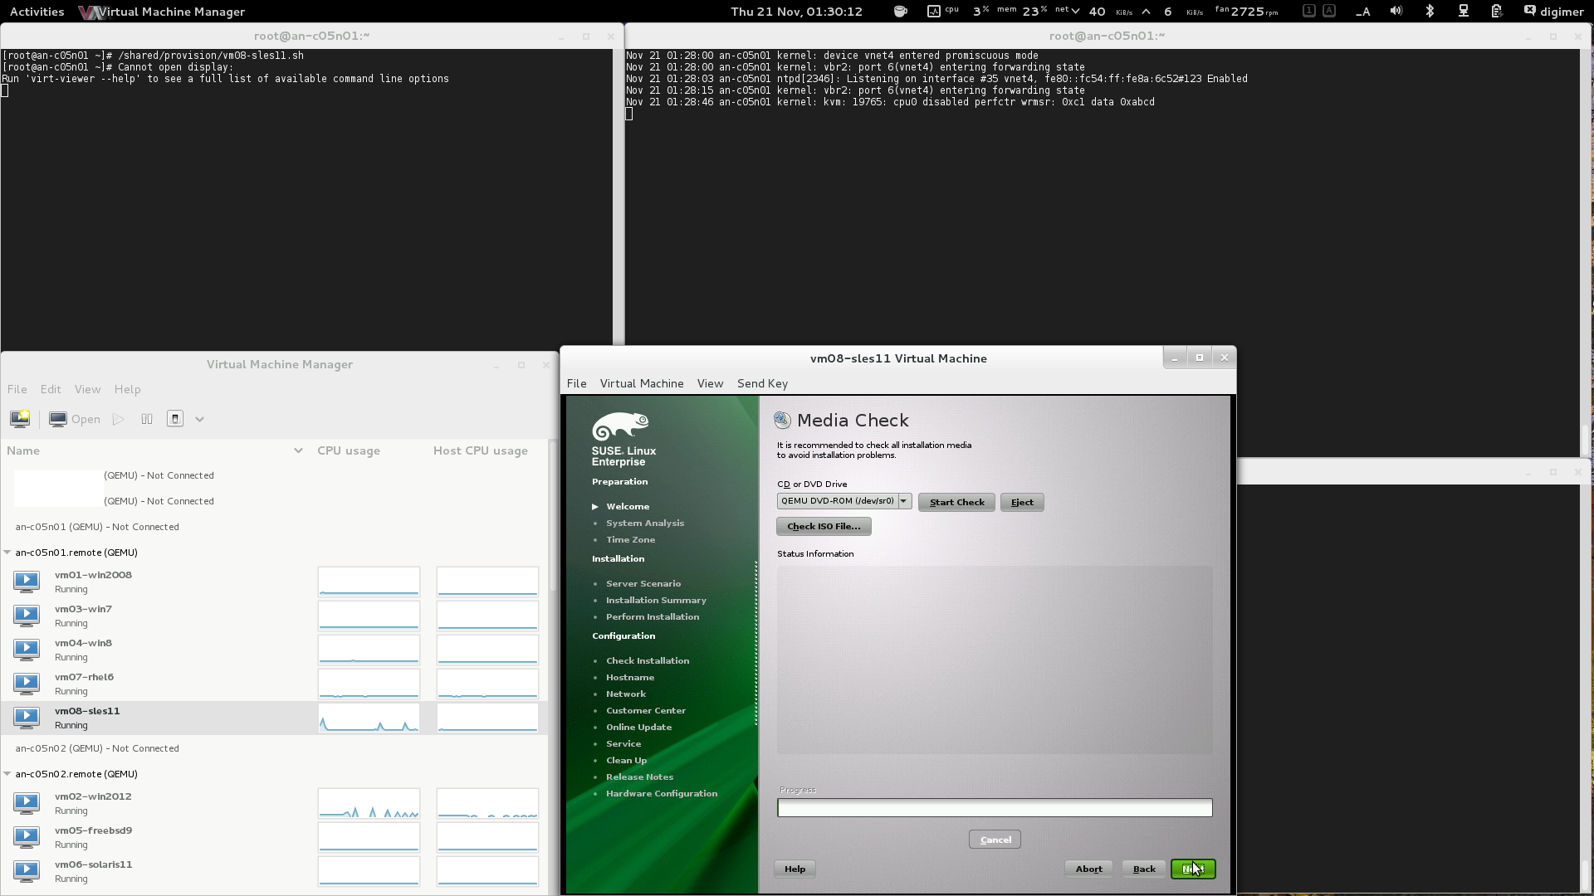Open View menu in vm08-sles11 window
The width and height of the screenshot is (1594, 896).
[x=710, y=383]
